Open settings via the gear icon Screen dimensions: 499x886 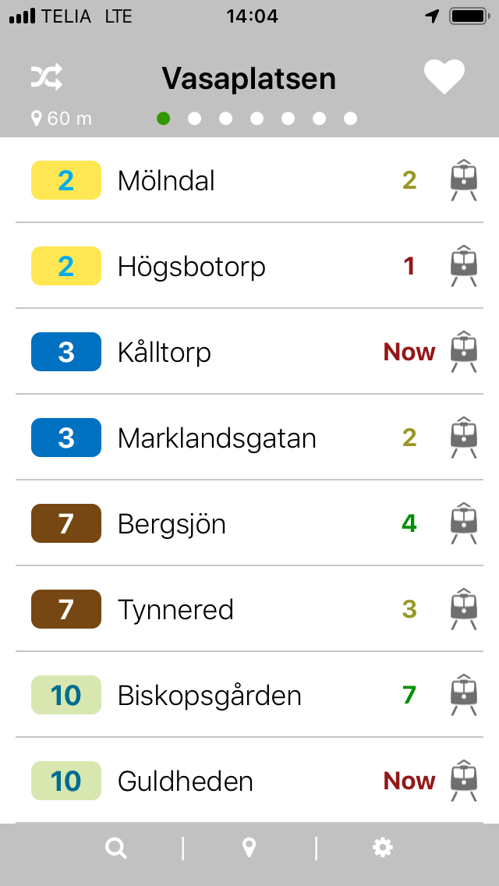coord(381,847)
